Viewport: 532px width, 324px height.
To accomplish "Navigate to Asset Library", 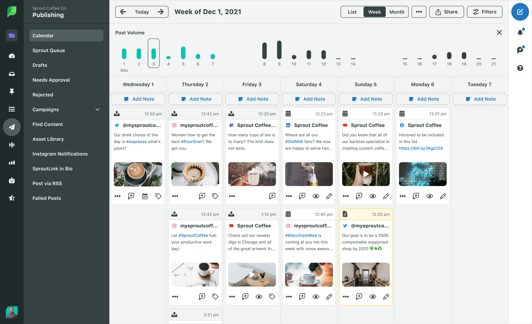I will coord(48,139).
